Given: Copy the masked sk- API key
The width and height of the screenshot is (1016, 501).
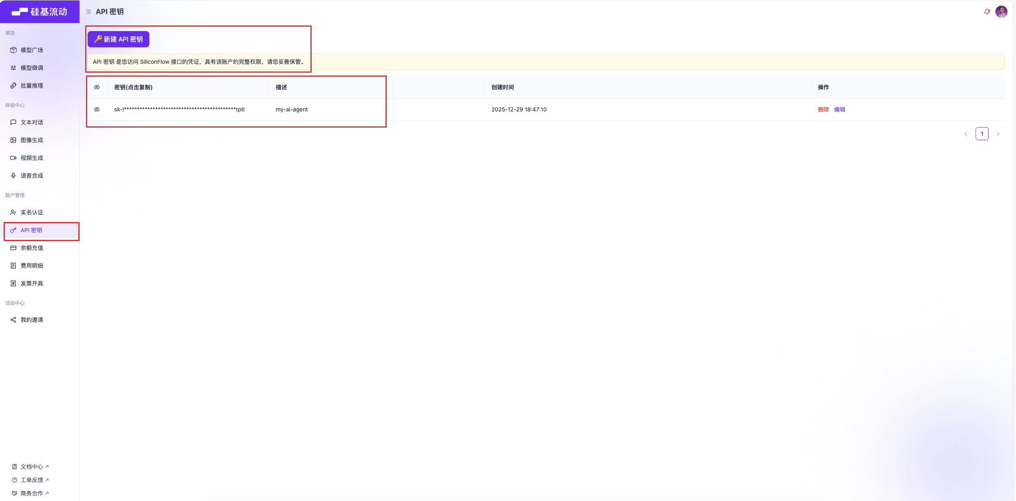Looking at the screenshot, I should tap(179, 109).
